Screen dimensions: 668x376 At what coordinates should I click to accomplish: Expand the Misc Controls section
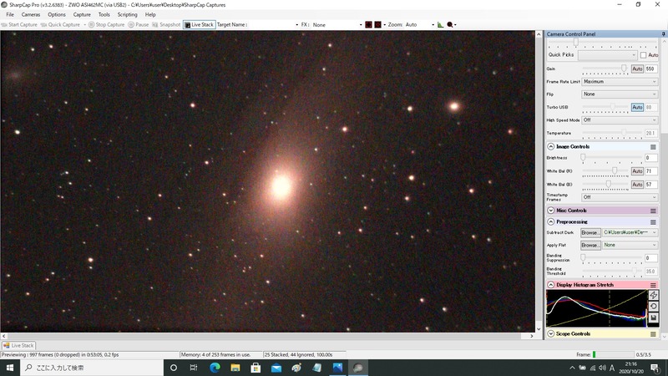point(550,211)
